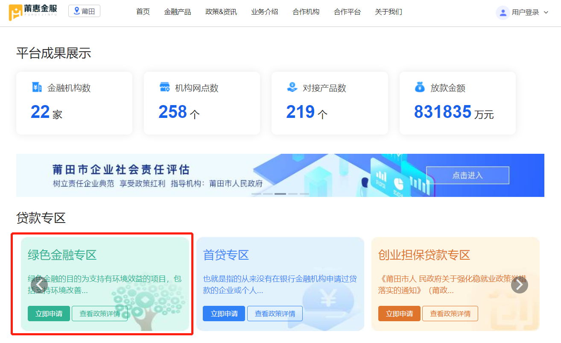Click the 机构网点数 store icon
The image size is (561, 343).
tap(164, 87)
